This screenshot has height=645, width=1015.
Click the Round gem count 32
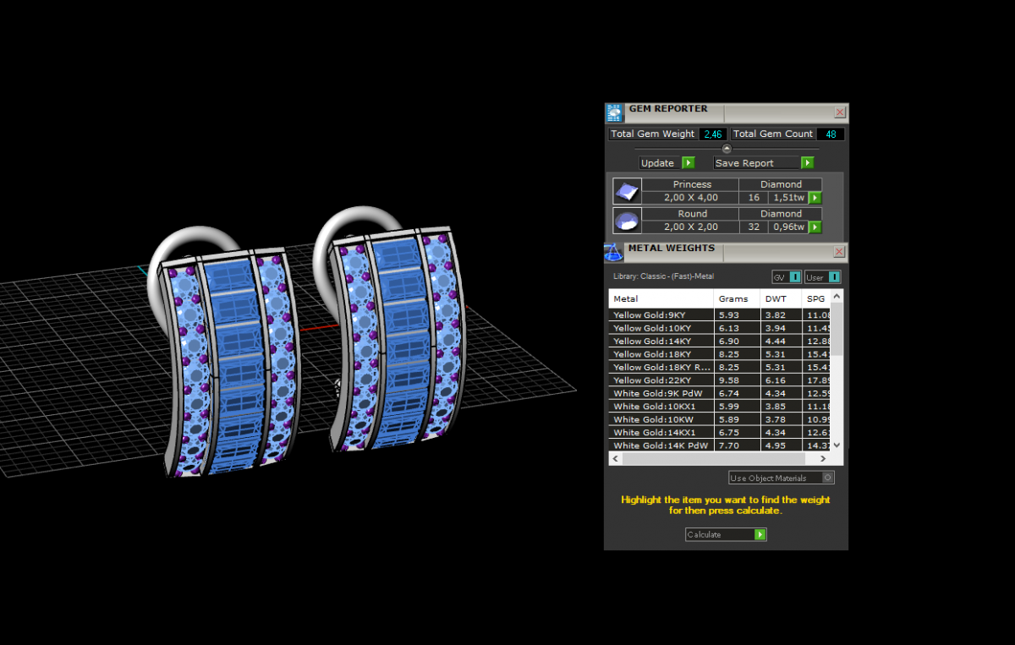pos(754,227)
